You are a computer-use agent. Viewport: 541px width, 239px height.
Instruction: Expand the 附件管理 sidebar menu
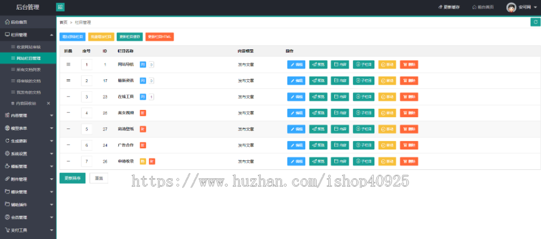[28, 180]
